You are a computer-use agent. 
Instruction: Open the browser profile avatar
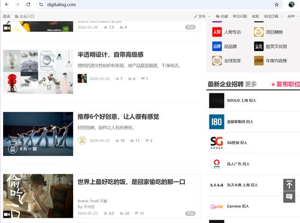[292, 4]
